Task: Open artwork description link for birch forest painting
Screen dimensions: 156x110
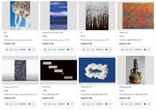Action: (x=86, y=44)
